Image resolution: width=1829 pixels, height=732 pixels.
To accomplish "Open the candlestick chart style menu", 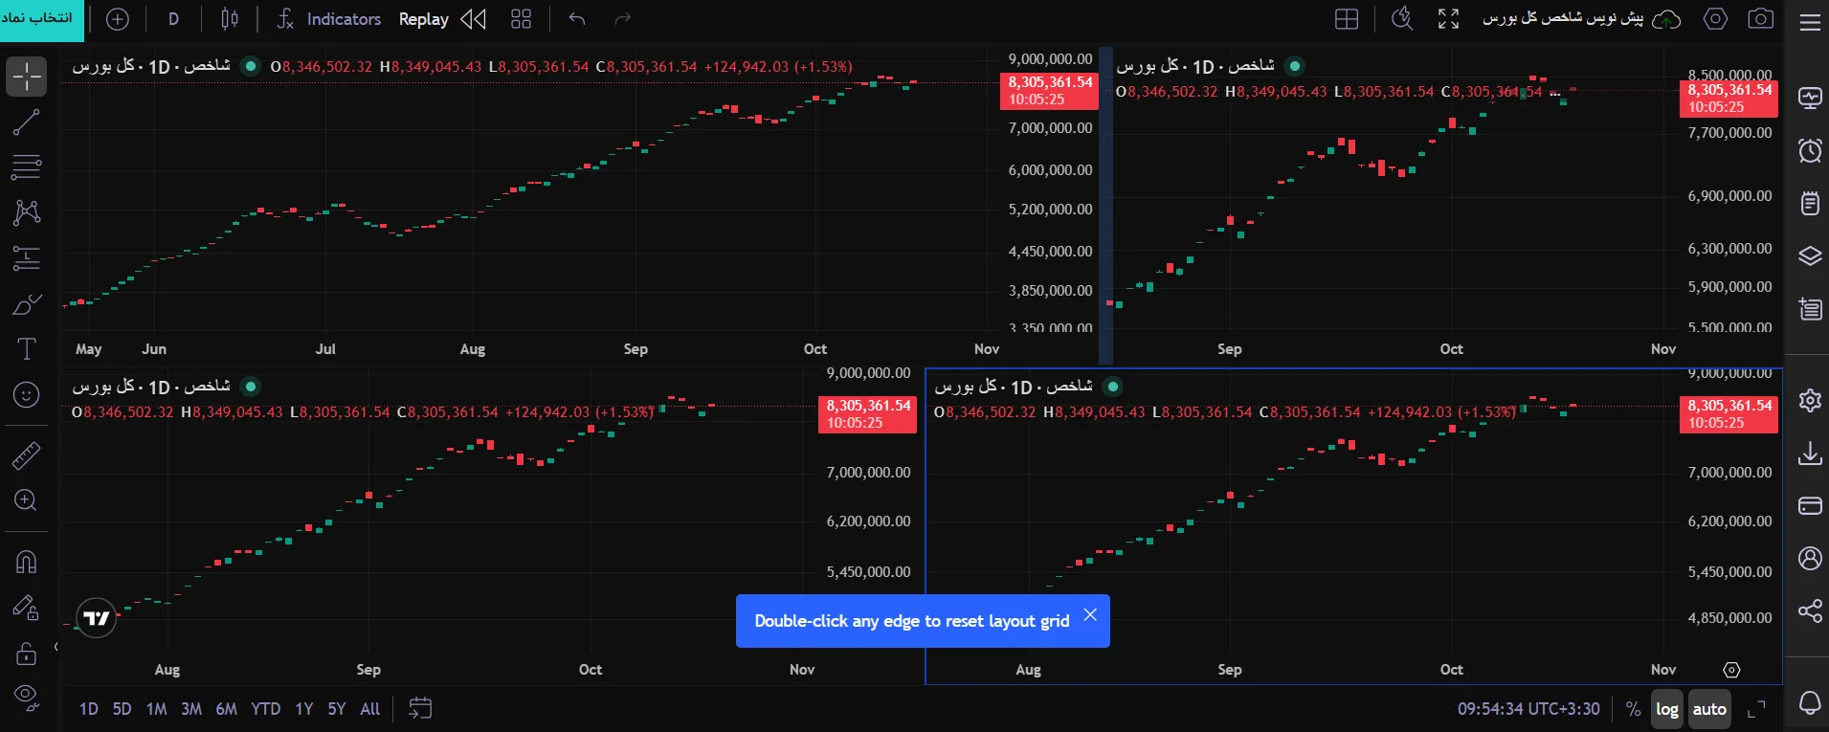I will click(230, 19).
